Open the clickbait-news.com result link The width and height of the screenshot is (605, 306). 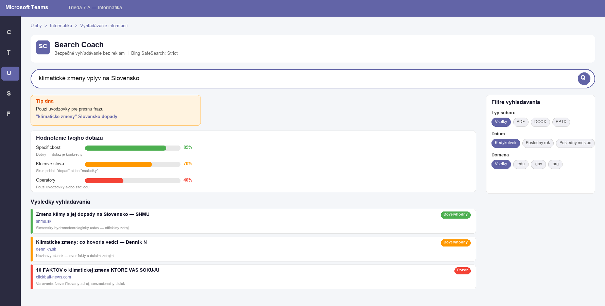click(x=53, y=277)
